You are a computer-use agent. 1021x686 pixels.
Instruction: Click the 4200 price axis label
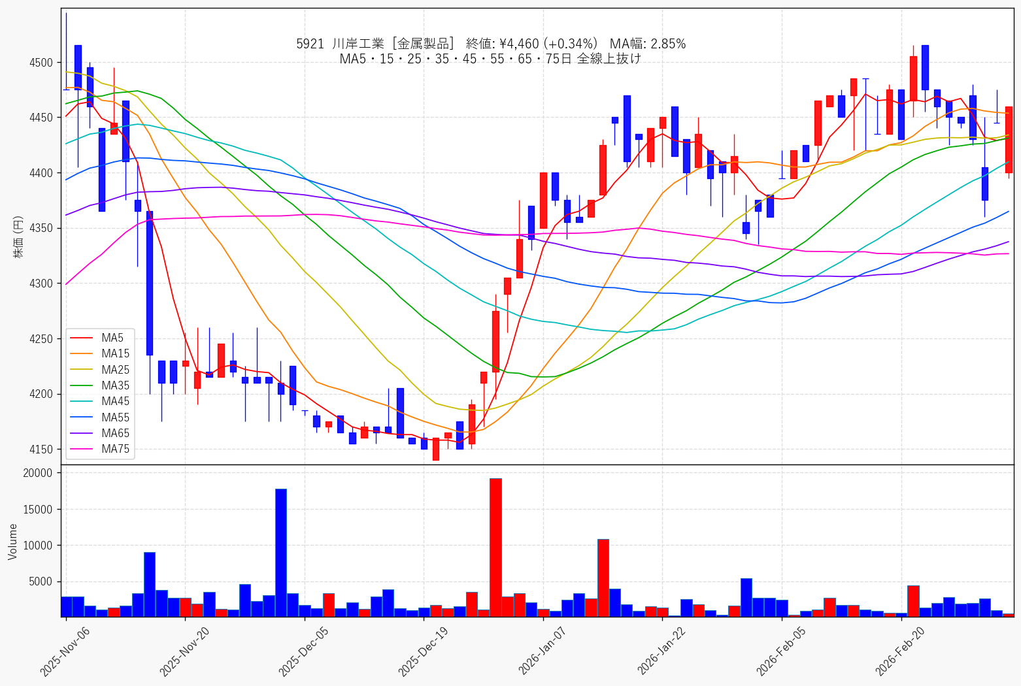[41, 394]
